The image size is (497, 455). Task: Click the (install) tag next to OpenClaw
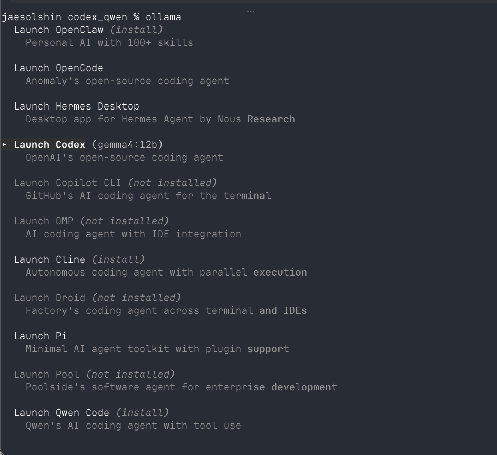click(x=136, y=30)
